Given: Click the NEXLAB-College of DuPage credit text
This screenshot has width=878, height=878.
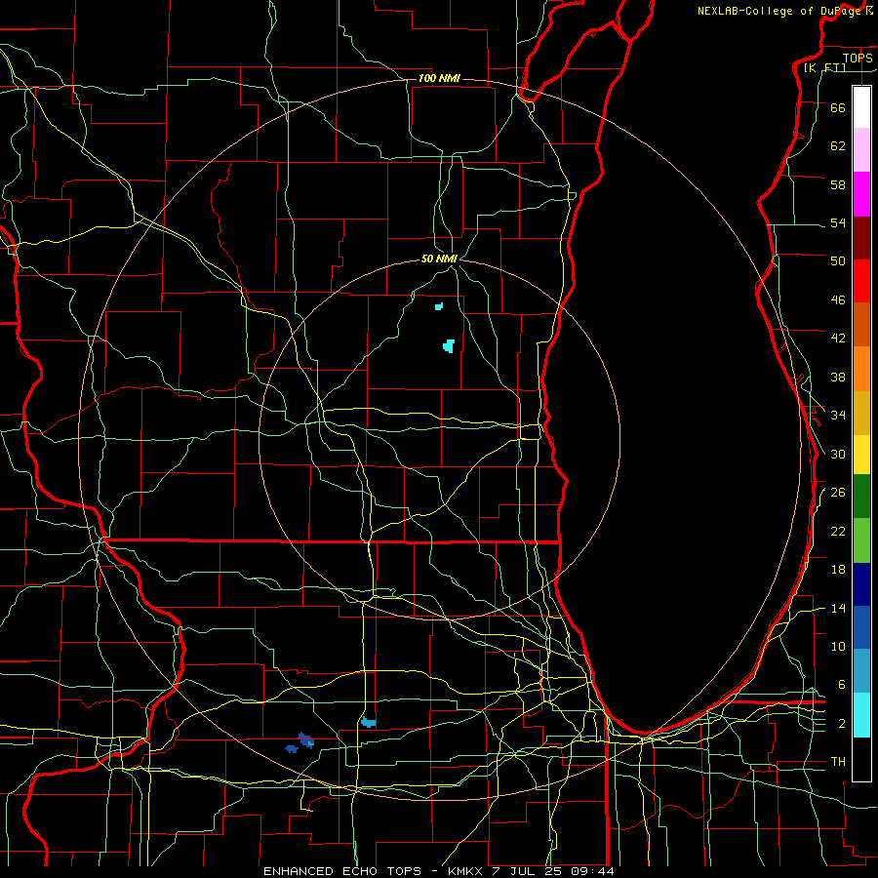Looking at the screenshot, I should click(785, 11).
